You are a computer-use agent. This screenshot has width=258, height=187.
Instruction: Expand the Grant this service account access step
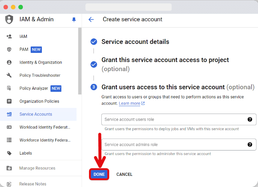tap(165, 64)
